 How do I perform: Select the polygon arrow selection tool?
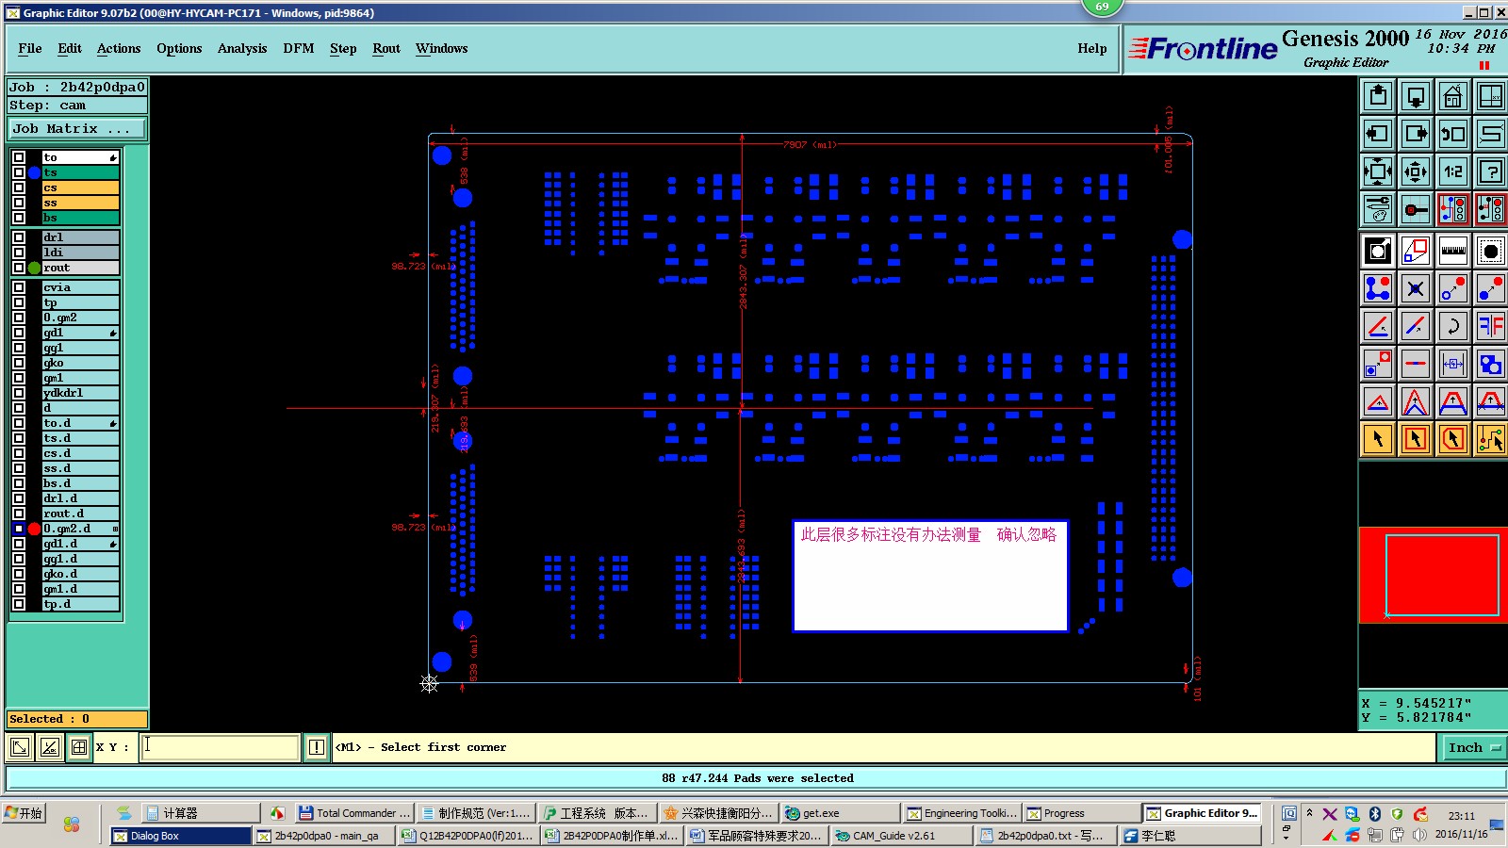tap(1453, 439)
